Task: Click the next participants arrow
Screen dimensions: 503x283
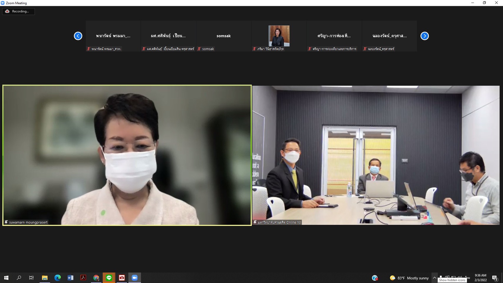Action: 424,36
